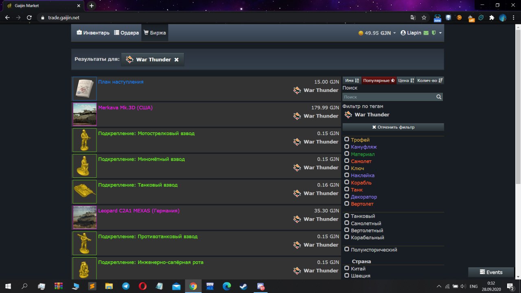Sort items by Популярные
The image size is (521, 293).
pyautogui.click(x=379, y=81)
